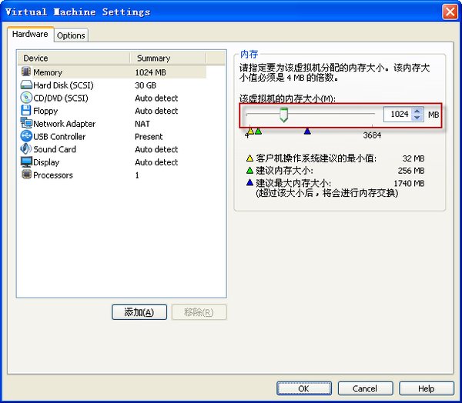This screenshot has width=462, height=403.
Task: Click the Summary column header
Action: 168,58
